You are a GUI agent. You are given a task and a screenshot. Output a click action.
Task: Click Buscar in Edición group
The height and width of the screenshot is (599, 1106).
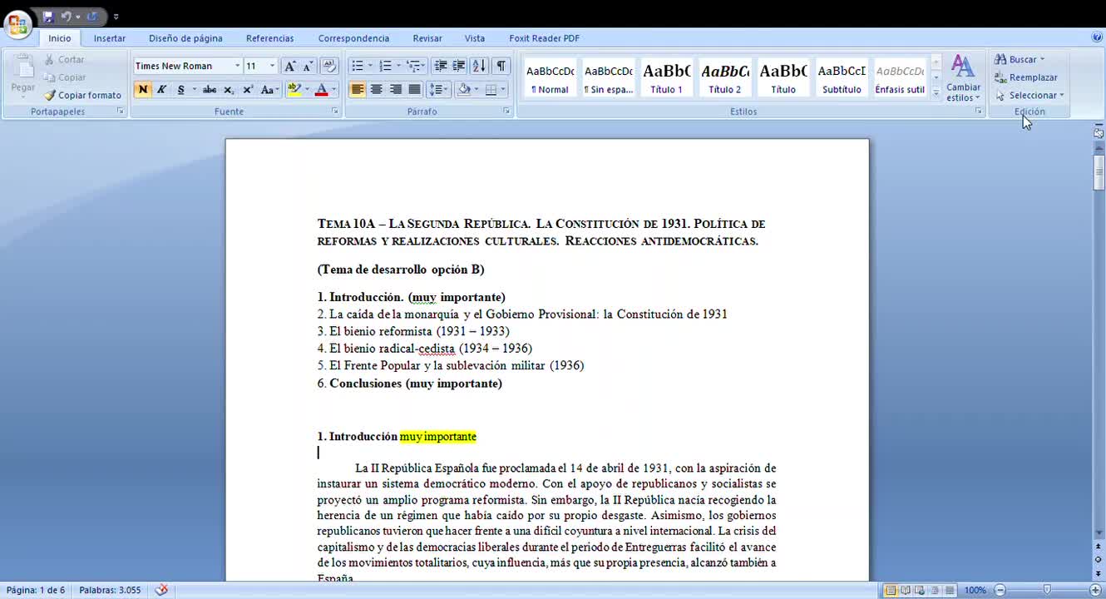1020,59
